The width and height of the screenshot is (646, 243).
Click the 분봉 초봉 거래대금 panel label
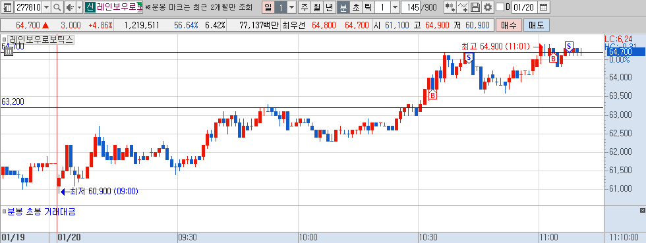point(42,212)
